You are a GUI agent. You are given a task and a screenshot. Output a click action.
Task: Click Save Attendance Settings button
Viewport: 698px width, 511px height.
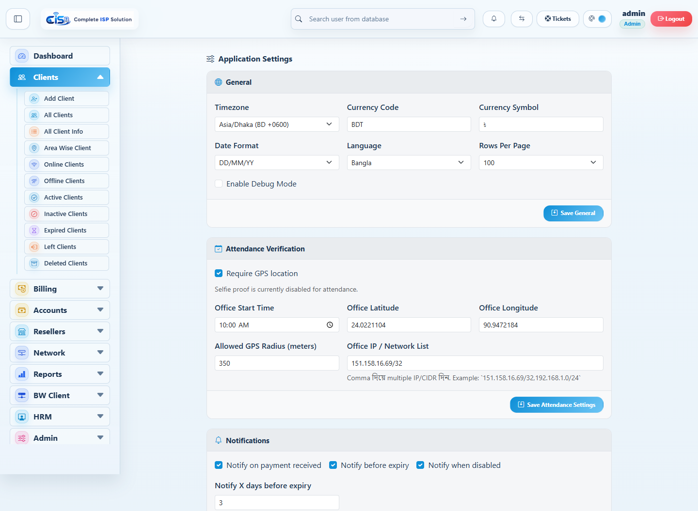click(x=556, y=405)
